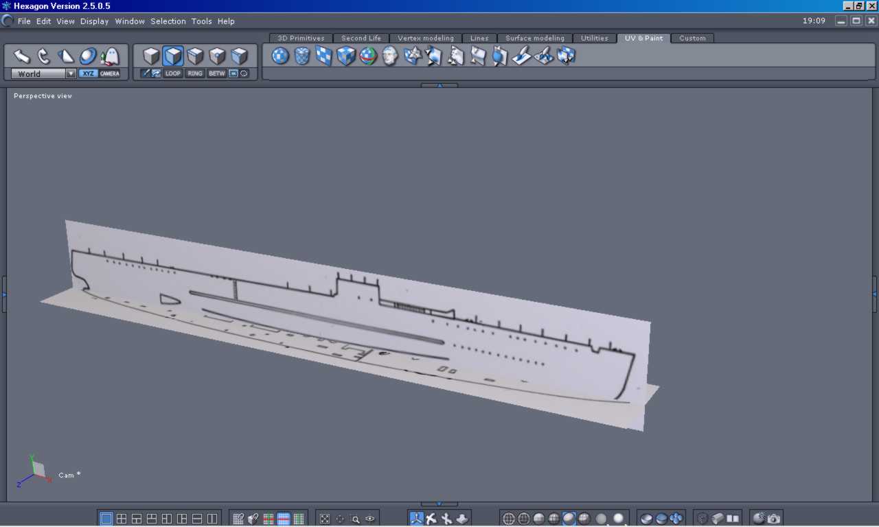Click the camera snapshot icon in bottom bar

click(774, 519)
